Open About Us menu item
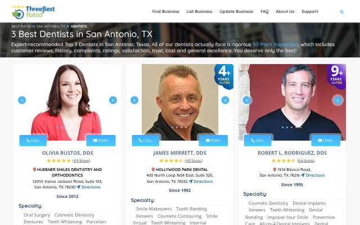Image resolution: width=360 pixels, height=225 pixels. (285, 11)
